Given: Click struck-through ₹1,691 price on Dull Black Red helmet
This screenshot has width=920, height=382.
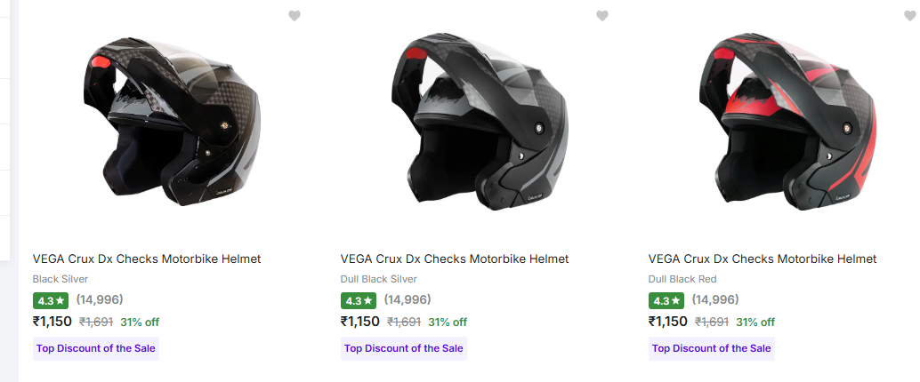Looking at the screenshot, I should click(x=712, y=322).
